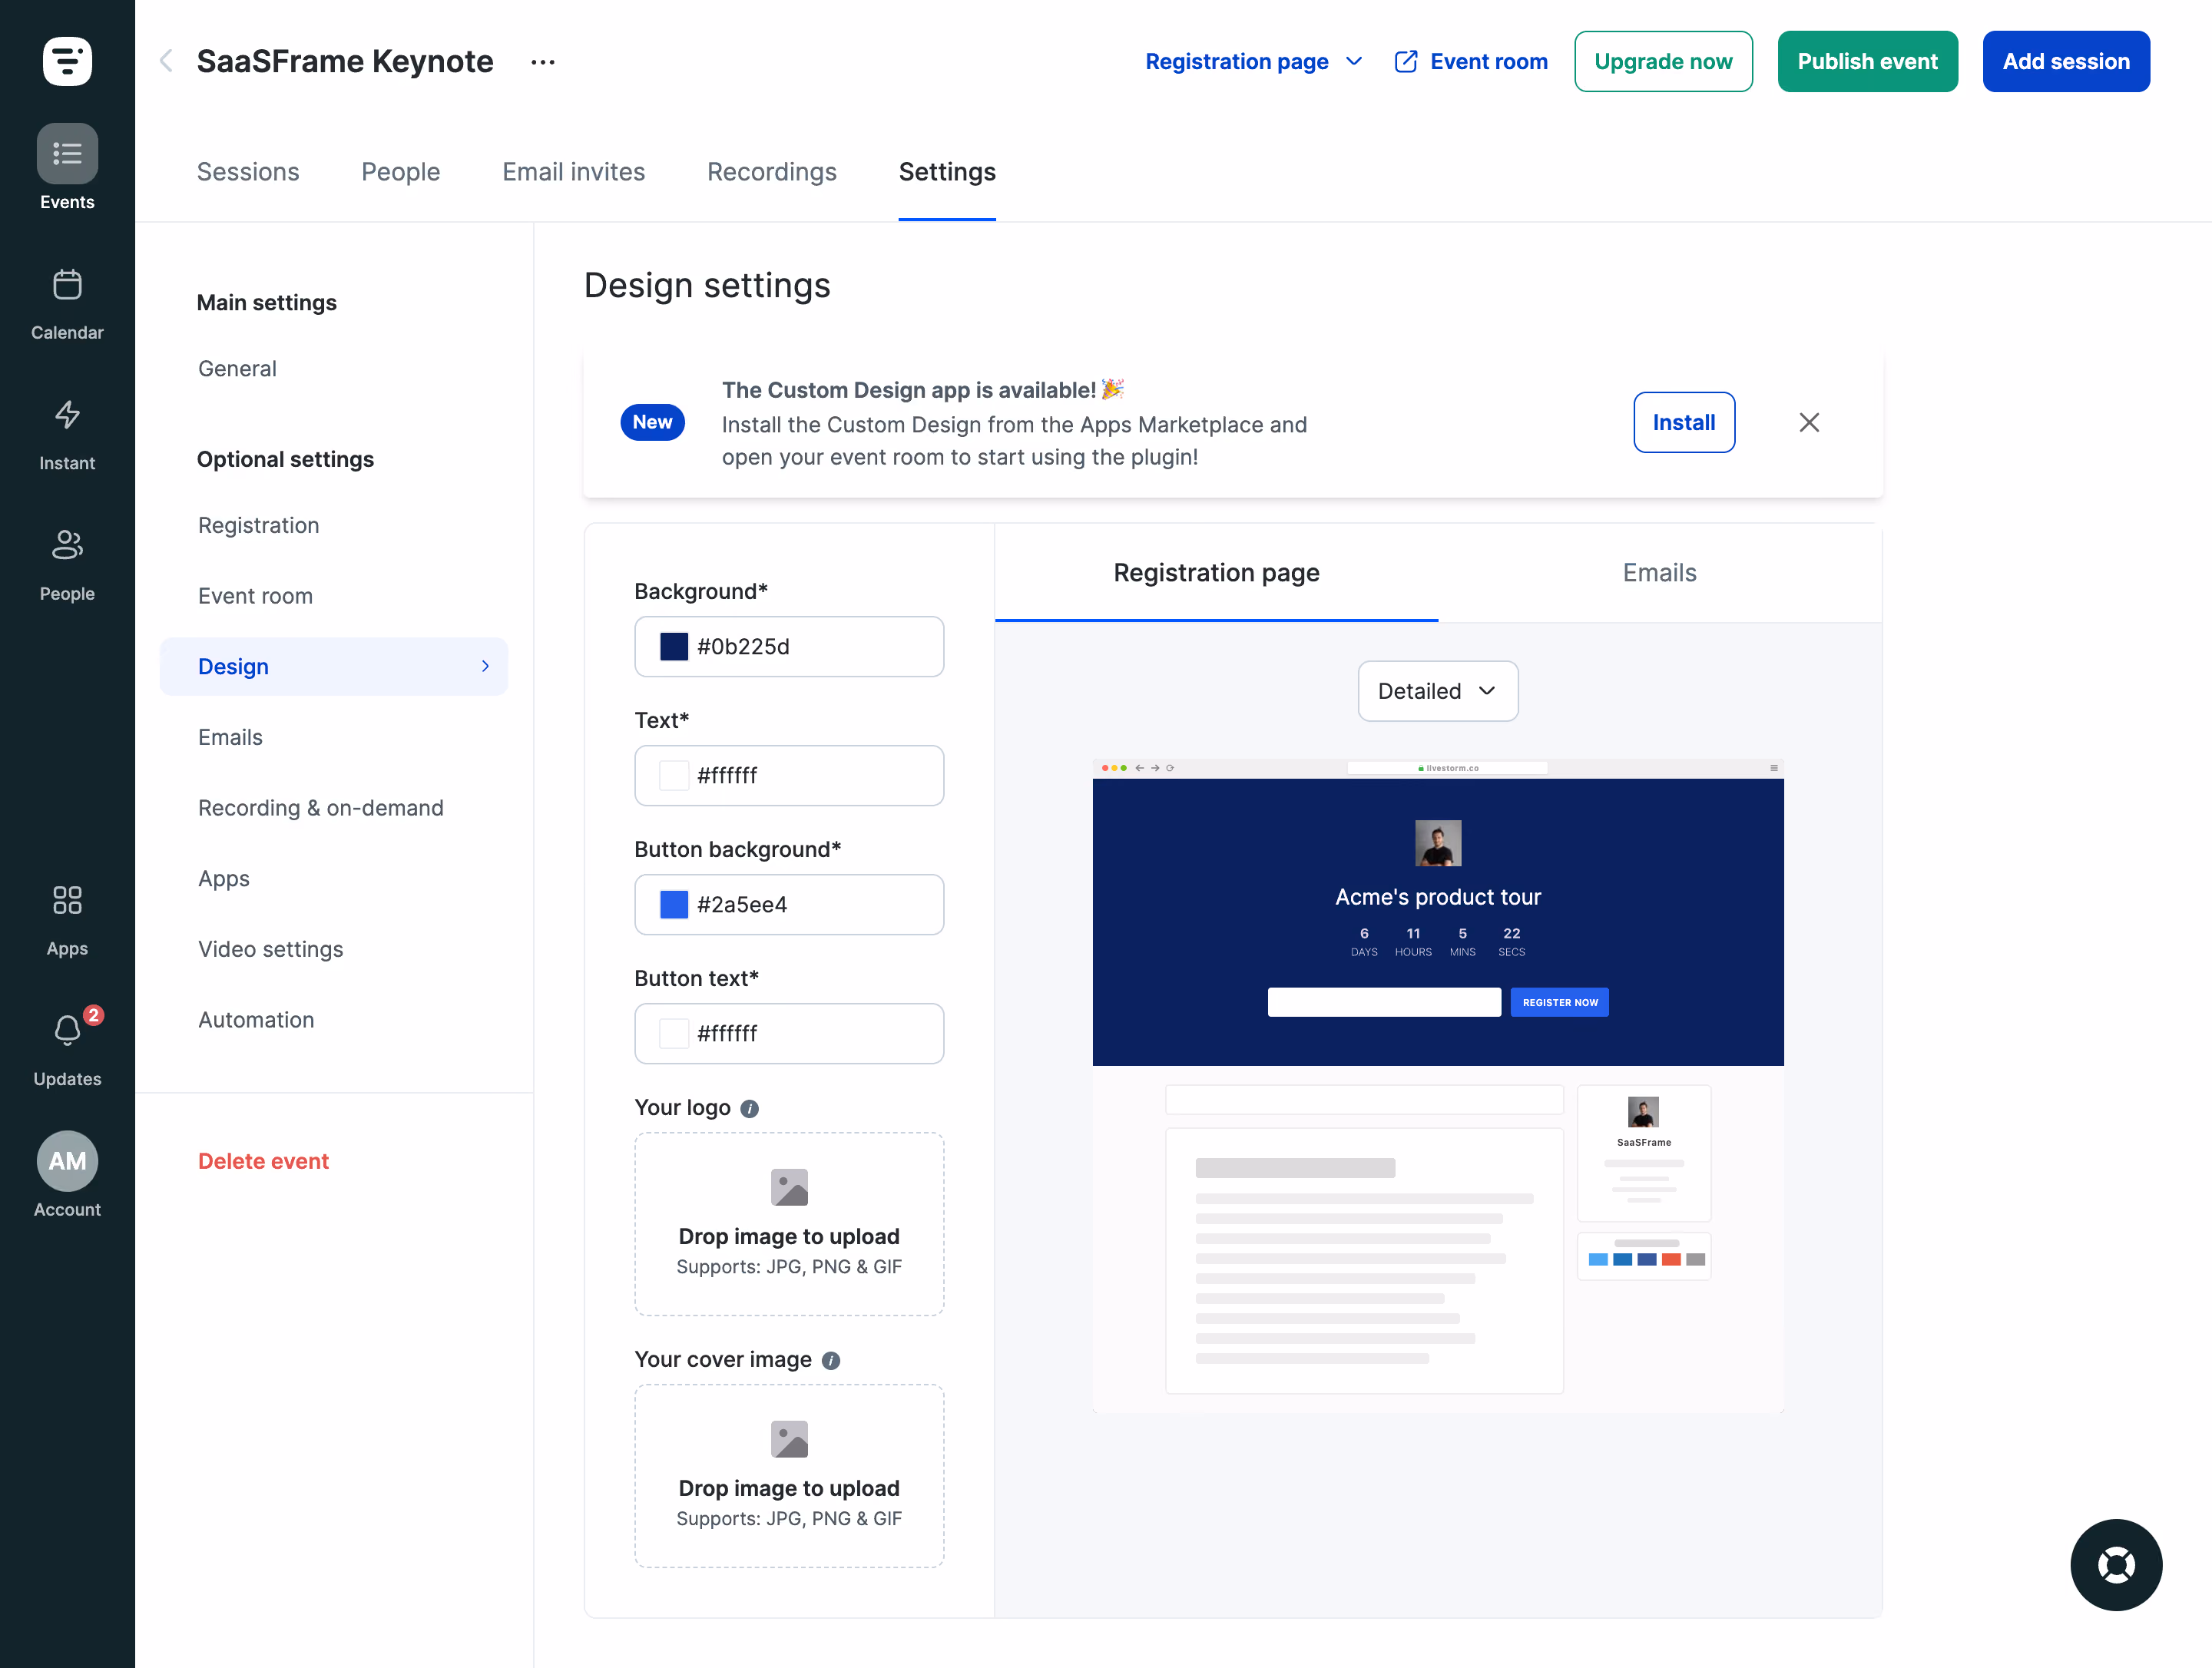The width and height of the screenshot is (2212, 1668).
Task: Switch to the top People tab
Action: (x=401, y=172)
